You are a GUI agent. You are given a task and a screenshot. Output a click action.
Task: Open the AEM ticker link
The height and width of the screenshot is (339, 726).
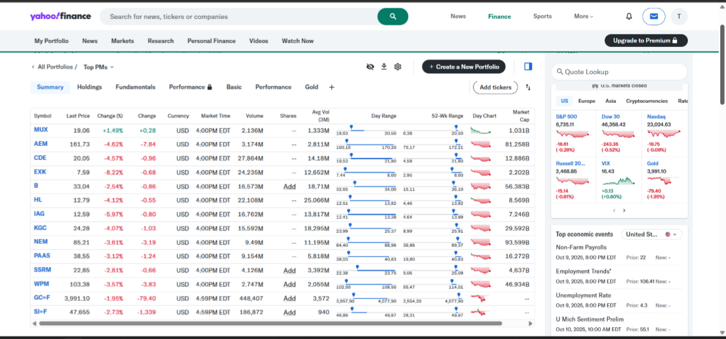pos(41,144)
